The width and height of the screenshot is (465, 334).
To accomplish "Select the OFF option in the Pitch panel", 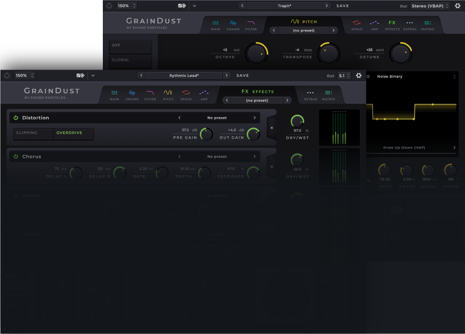I will pos(130,45).
